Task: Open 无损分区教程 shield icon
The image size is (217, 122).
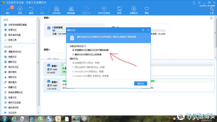Action: click(x=104, y=9)
